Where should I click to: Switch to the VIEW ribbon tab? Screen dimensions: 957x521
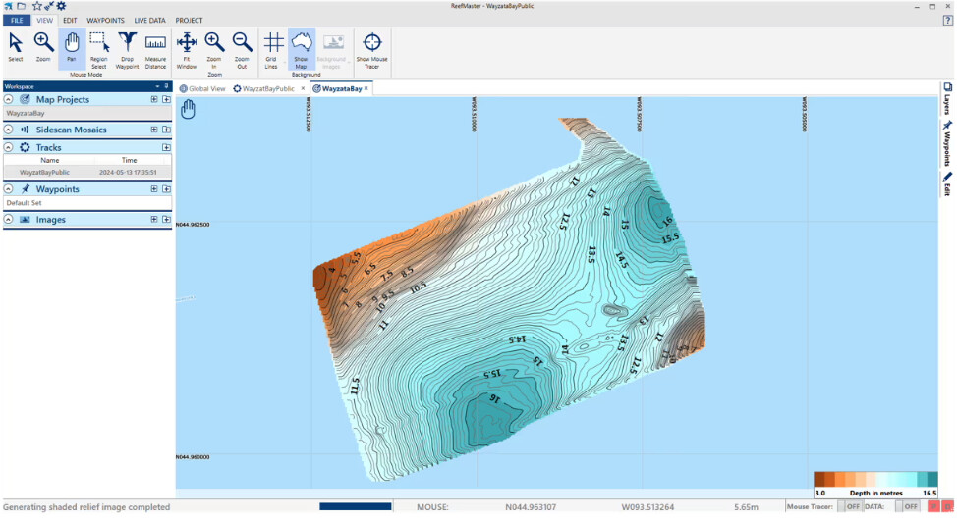[44, 20]
